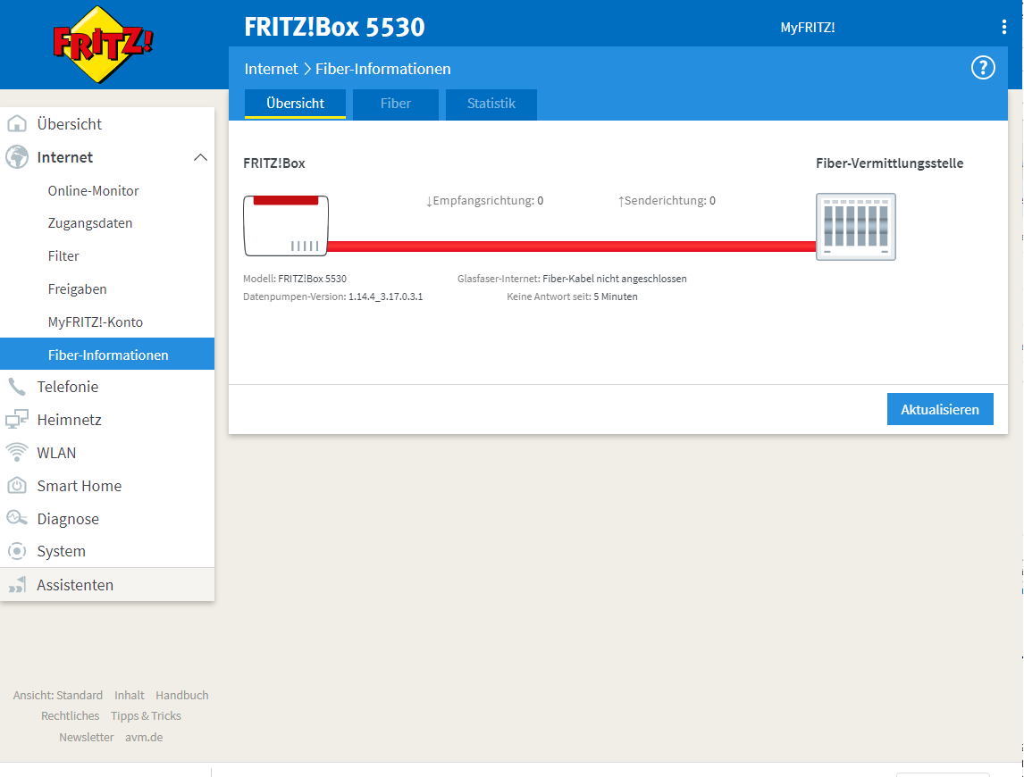Switch to the Fiber tab

(395, 104)
